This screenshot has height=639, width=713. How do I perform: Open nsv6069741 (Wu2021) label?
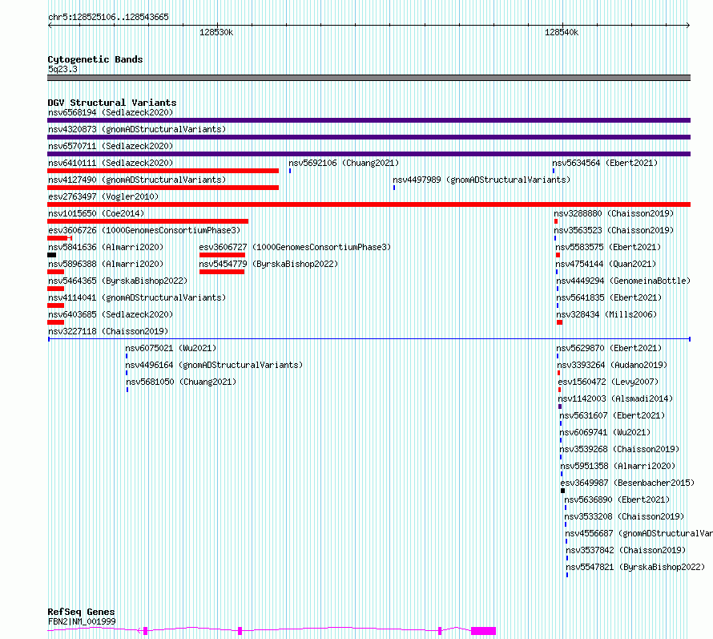[x=605, y=432]
